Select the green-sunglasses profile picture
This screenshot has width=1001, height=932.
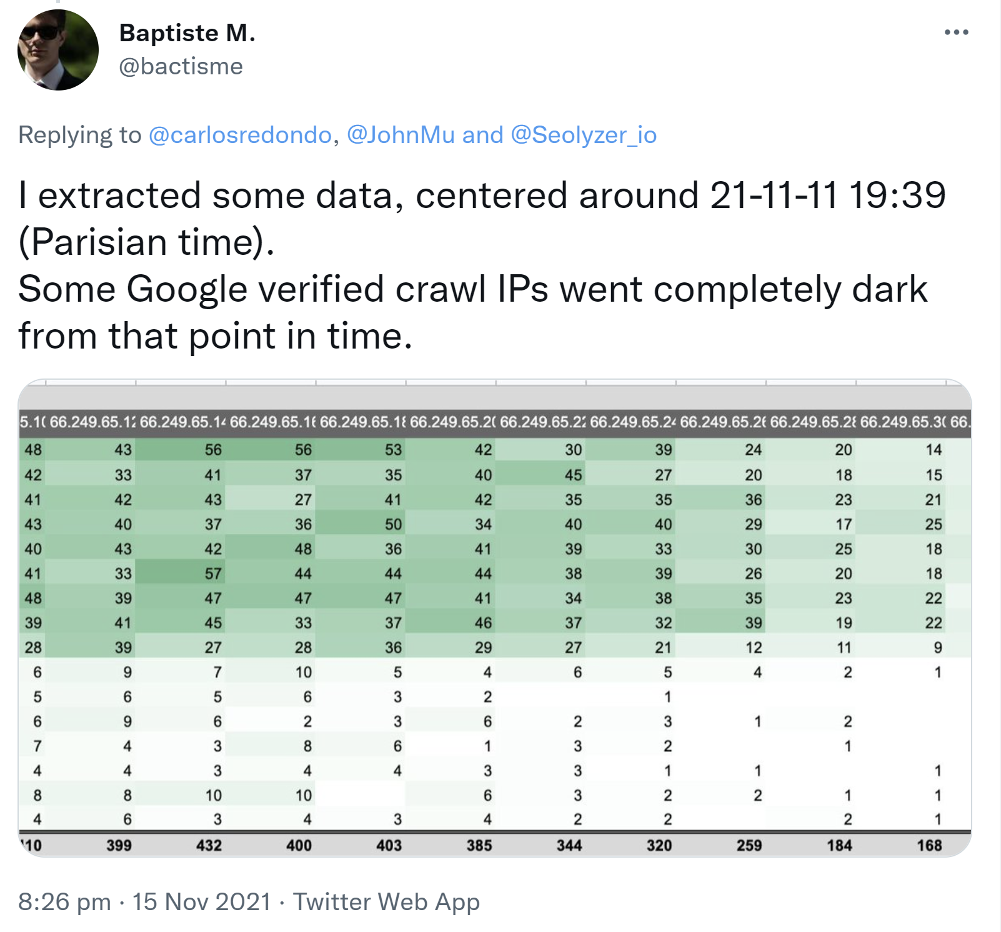pyautogui.click(x=57, y=49)
